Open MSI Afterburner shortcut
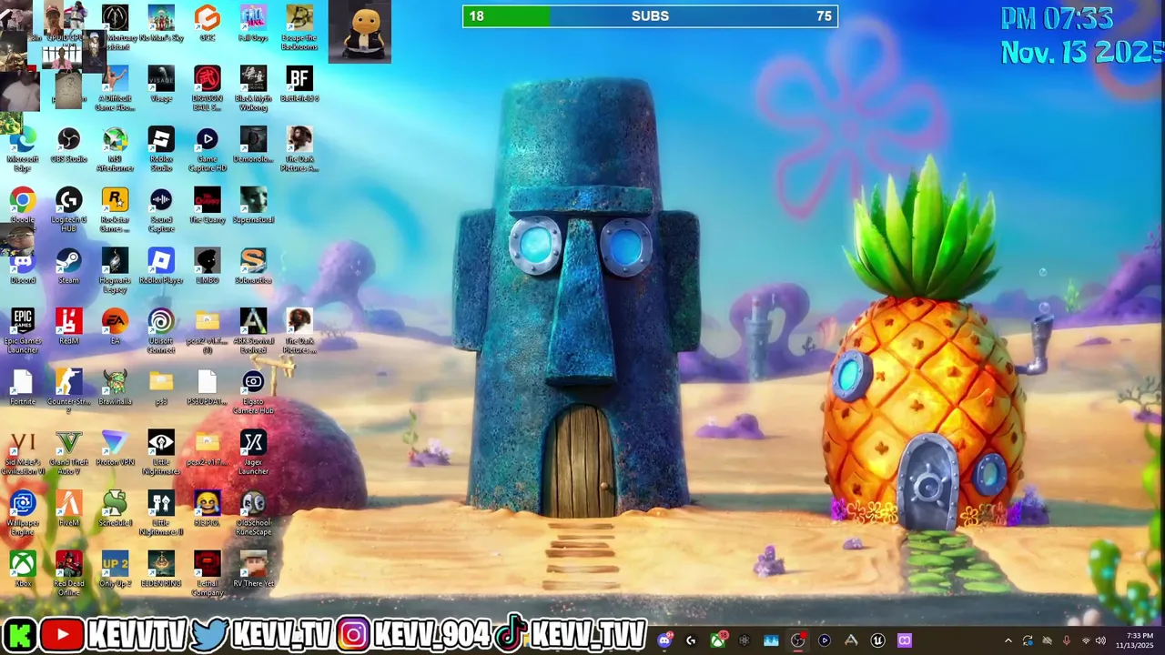1165x655 pixels. point(115,149)
